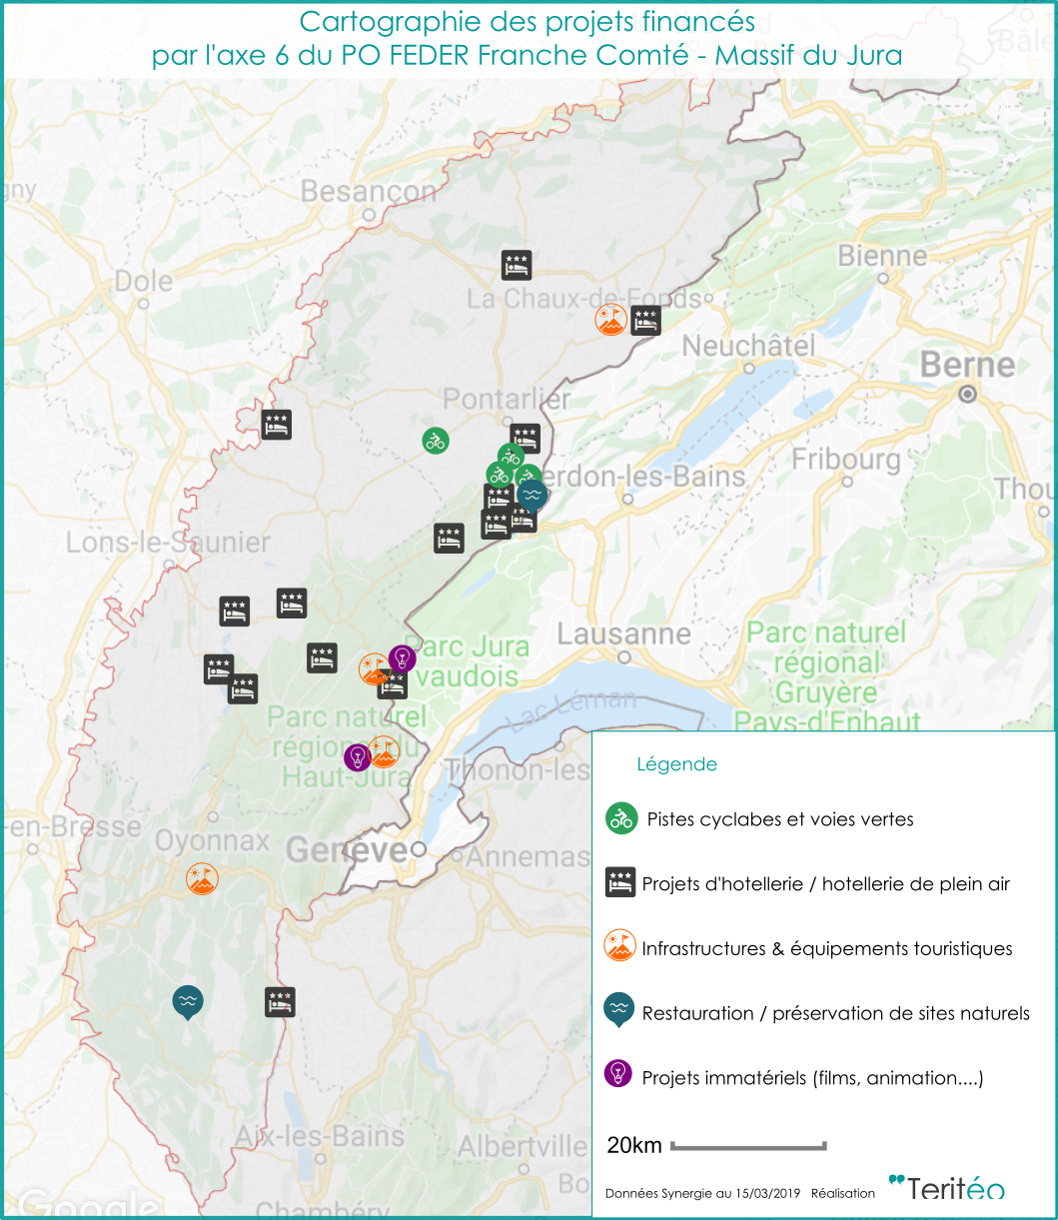Click the green cycling marker west of Pontarlier
This screenshot has height=1220, width=1058.
(435, 440)
